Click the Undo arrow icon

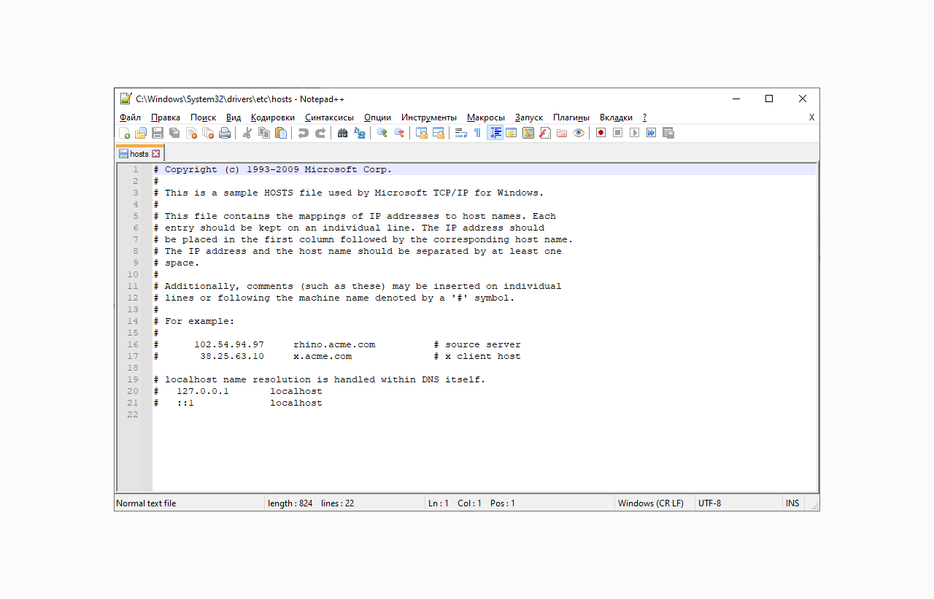pyautogui.click(x=304, y=133)
